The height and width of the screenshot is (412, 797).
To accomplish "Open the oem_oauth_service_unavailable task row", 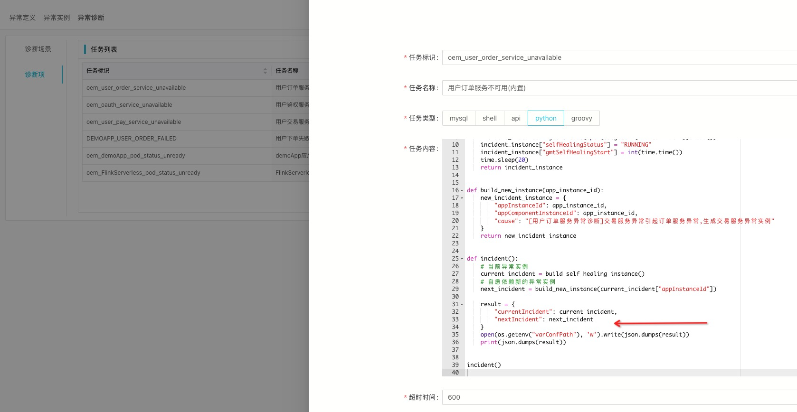I will pos(129,105).
